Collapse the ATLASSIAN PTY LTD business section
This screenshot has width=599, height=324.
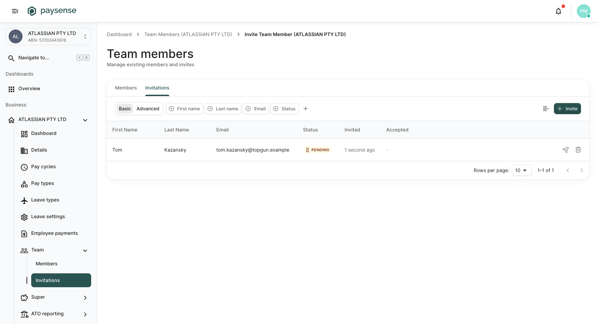[x=85, y=120]
